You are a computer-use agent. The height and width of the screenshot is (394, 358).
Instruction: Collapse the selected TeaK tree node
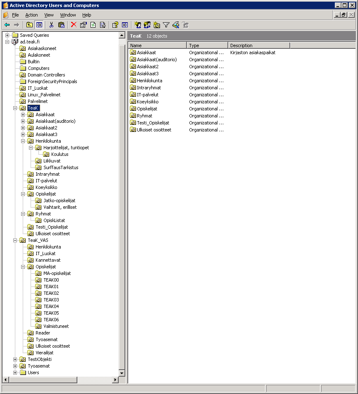pyautogui.click(x=15, y=108)
